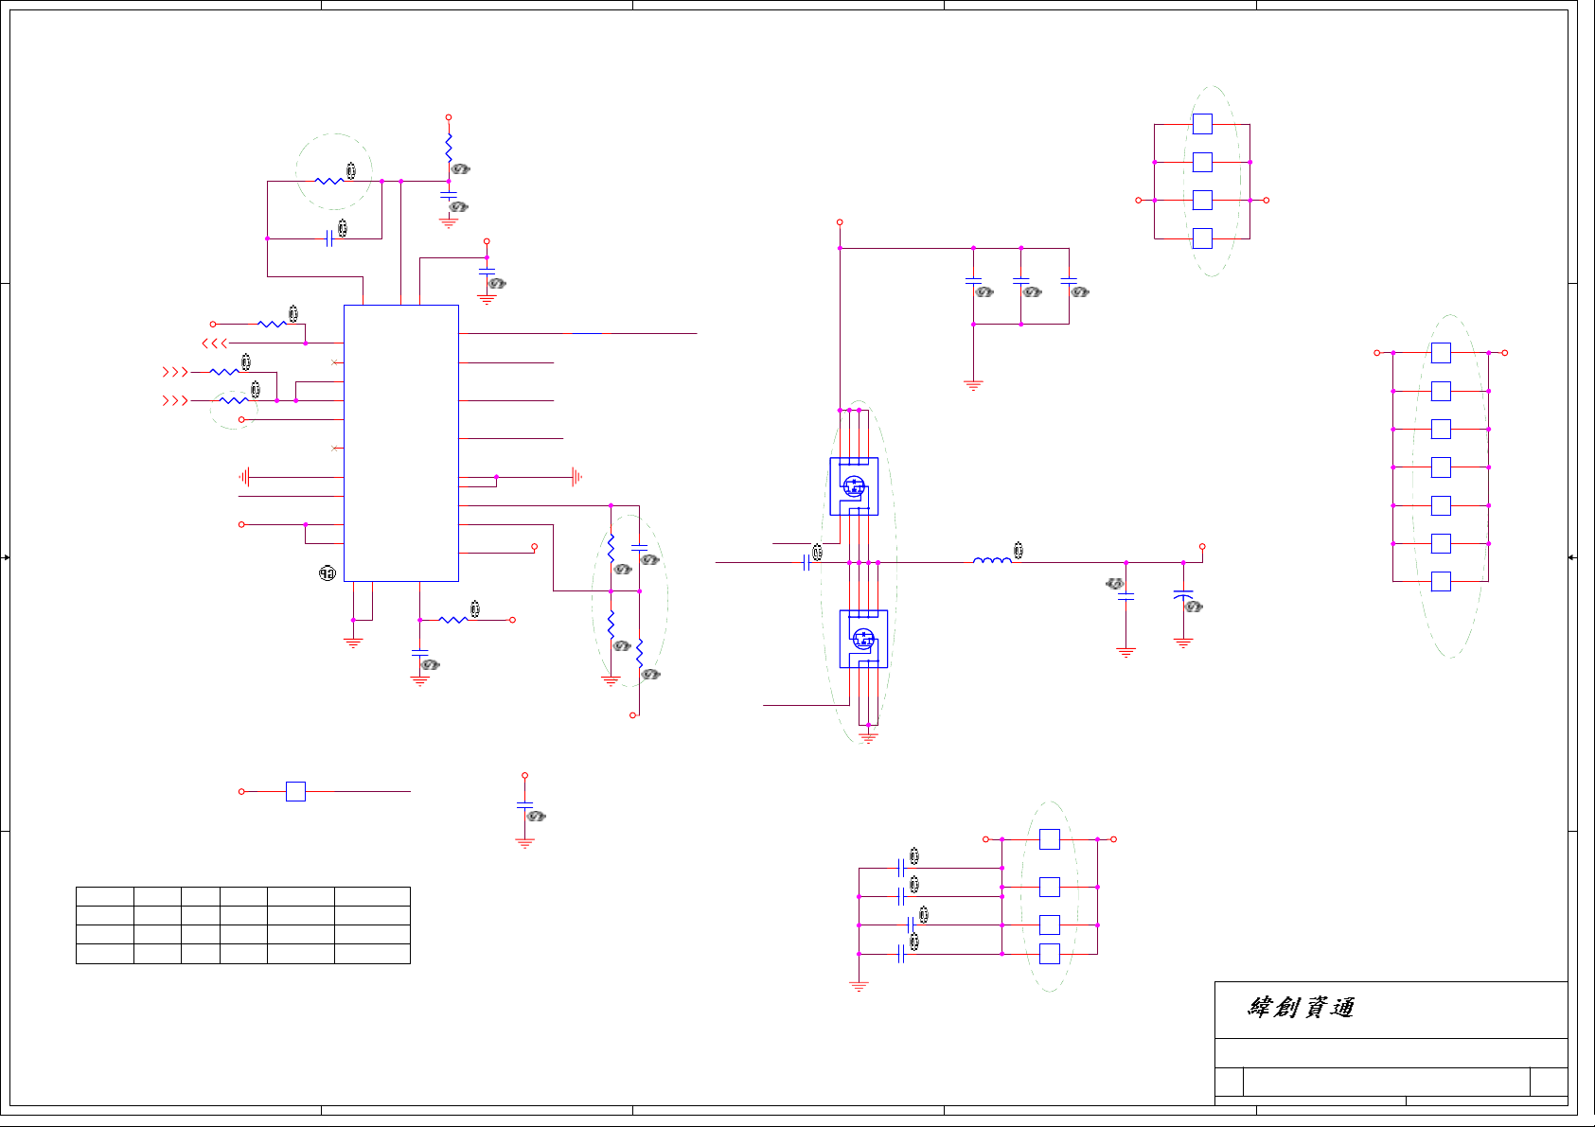
Task: Click the left-pointing ground symbol beside IC
Action: (x=245, y=477)
